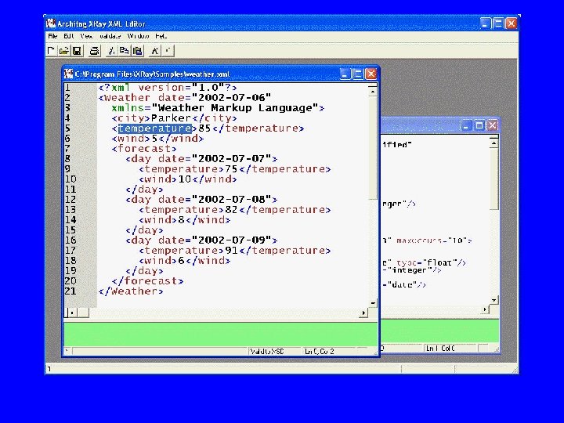Click line number 11 in the gutter
Viewport: 564px width, 423px height.
click(x=70, y=190)
